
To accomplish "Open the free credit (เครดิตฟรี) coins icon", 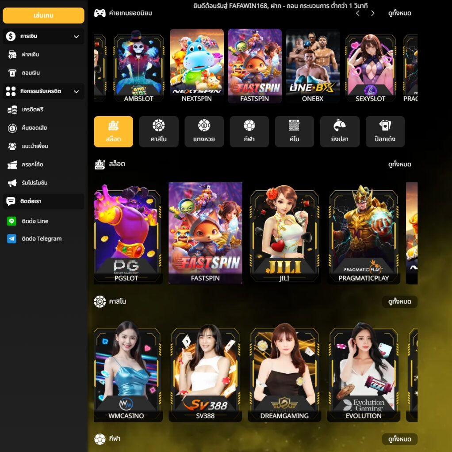I will 12,109.
